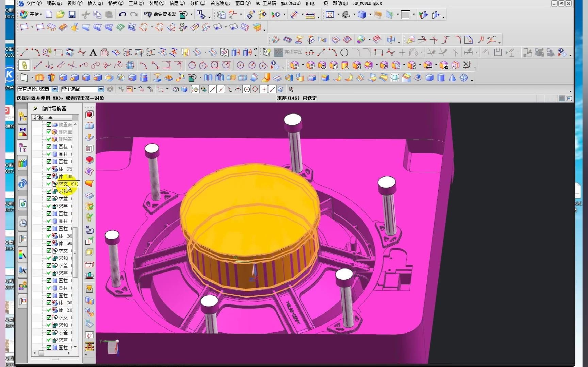Click the Revolve feature icon
This screenshot has width=588, height=367.
pyautogui.click(x=51, y=78)
